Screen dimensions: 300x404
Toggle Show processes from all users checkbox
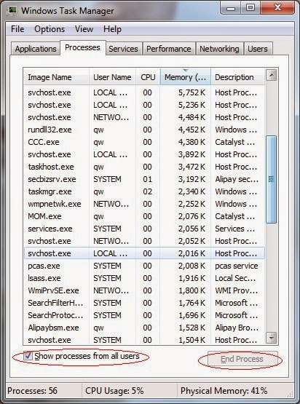[x=28, y=356]
